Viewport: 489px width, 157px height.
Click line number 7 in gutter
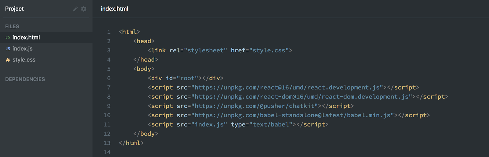tap(109, 87)
